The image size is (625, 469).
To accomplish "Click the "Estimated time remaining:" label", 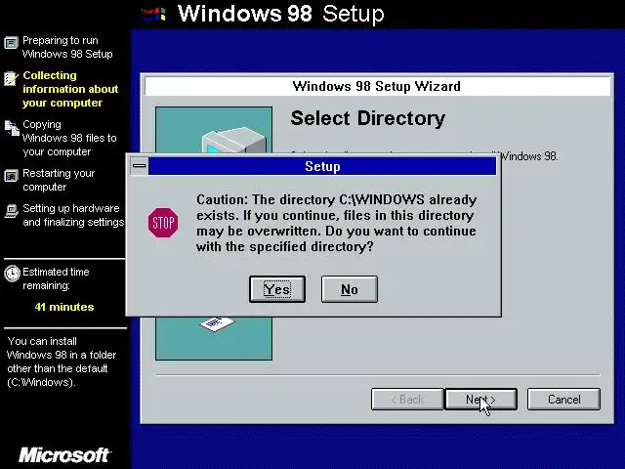I will (x=56, y=278).
